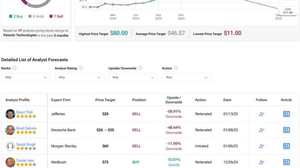300x168 pixels.
Task: Click the BUY position for Wedbush
Action: (136, 162)
